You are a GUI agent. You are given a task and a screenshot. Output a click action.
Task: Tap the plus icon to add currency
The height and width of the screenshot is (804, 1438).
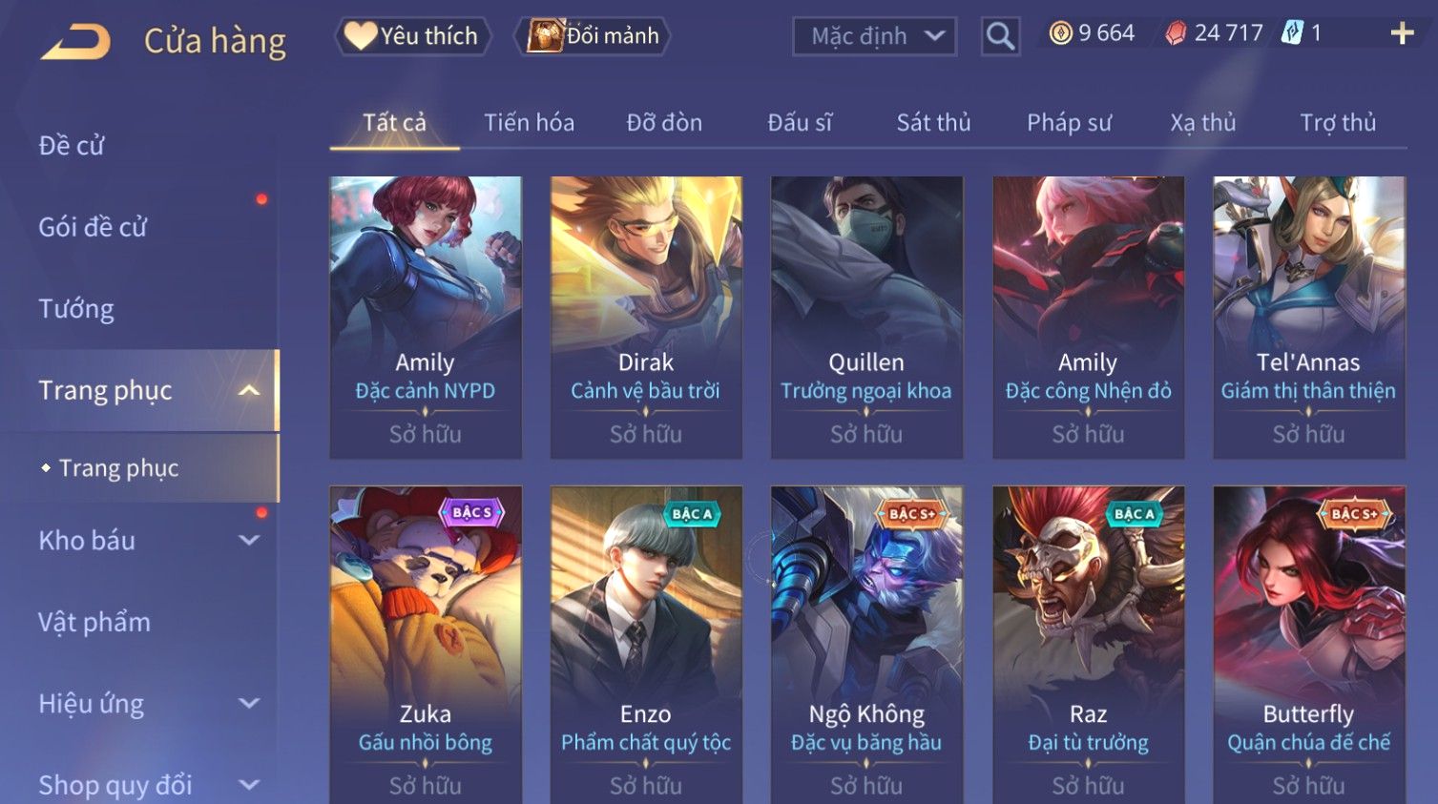(1402, 33)
